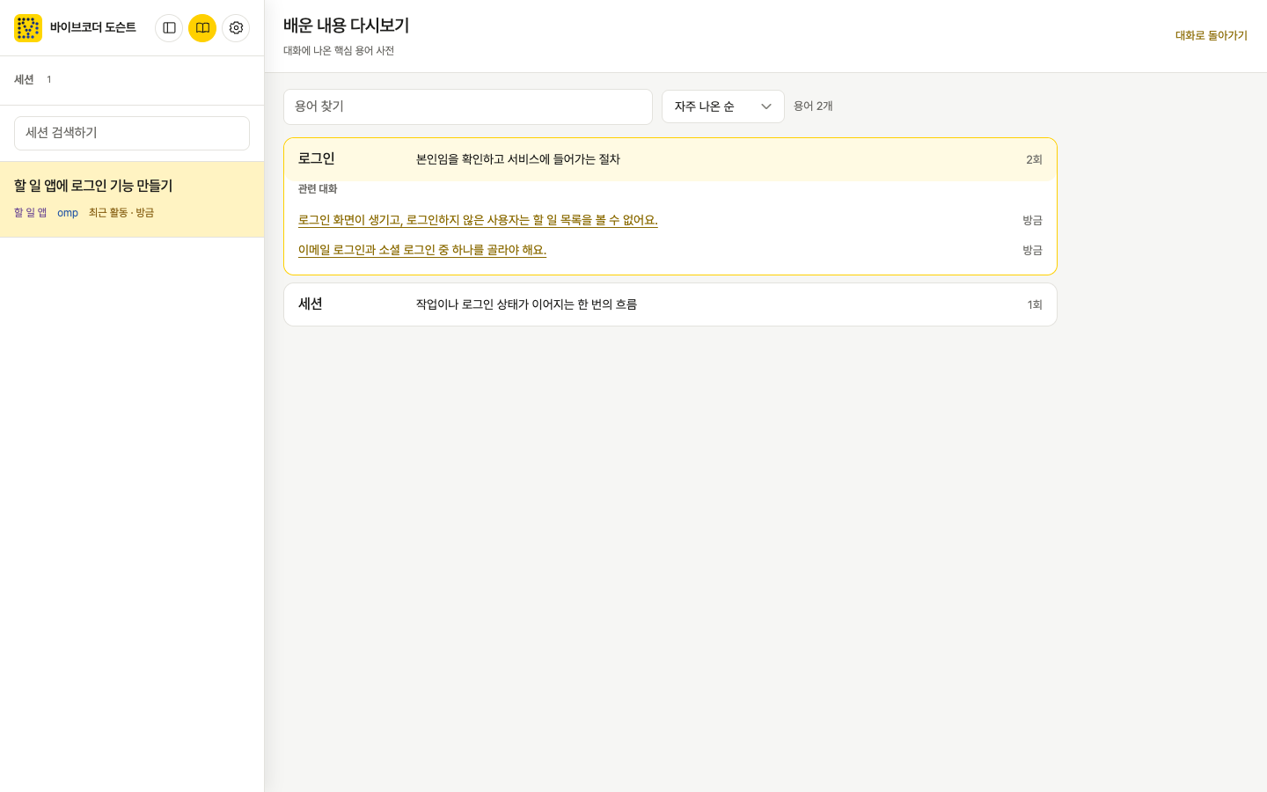
Task: Click the 최근 활동 · 방금 label
Action: (x=121, y=213)
